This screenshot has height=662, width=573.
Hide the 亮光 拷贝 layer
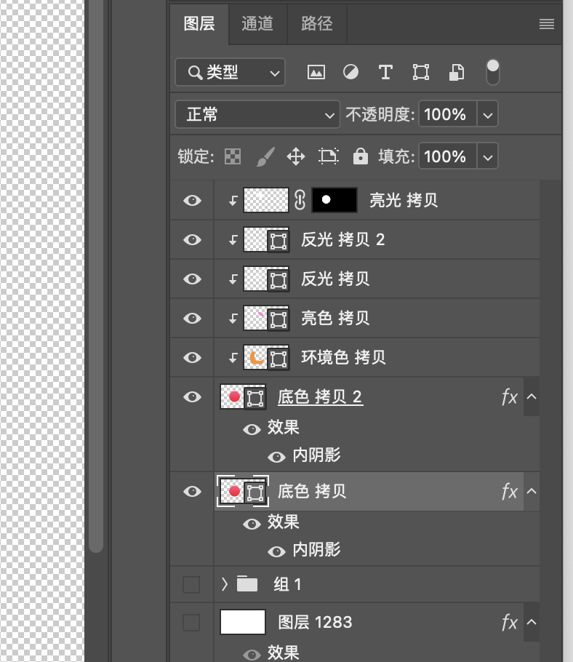(192, 200)
